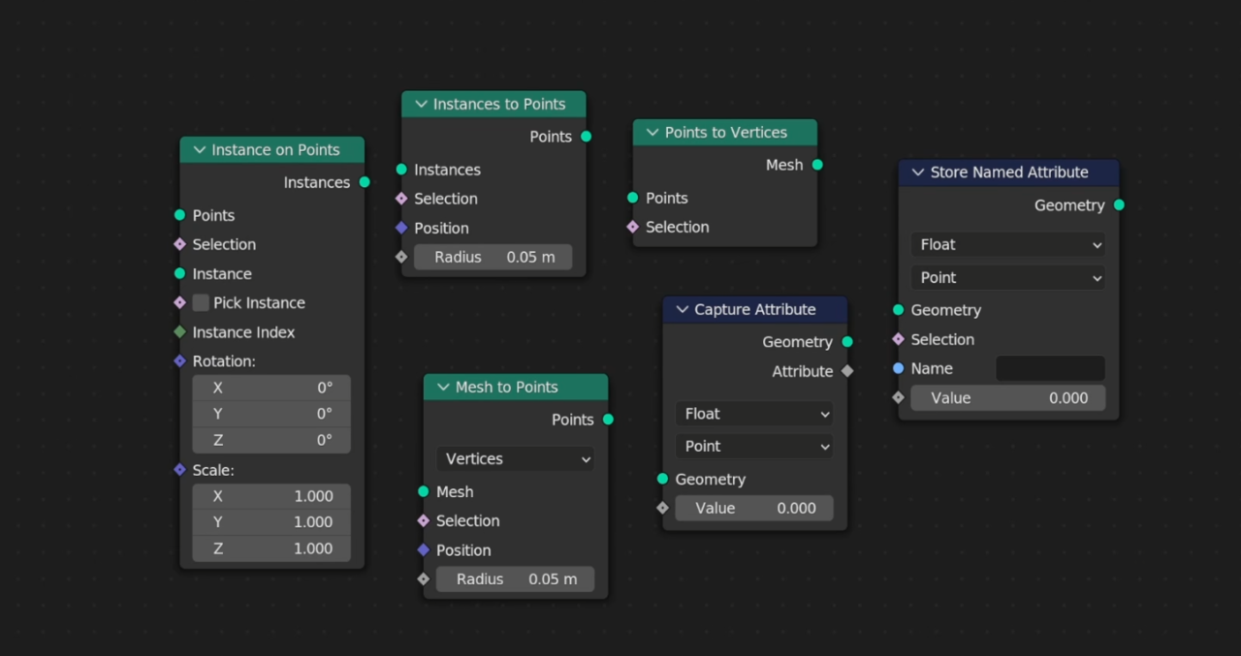This screenshot has width=1241, height=656.
Task: Click the Geometry input socket of Store Named Attribute
Action: pos(898,310)
